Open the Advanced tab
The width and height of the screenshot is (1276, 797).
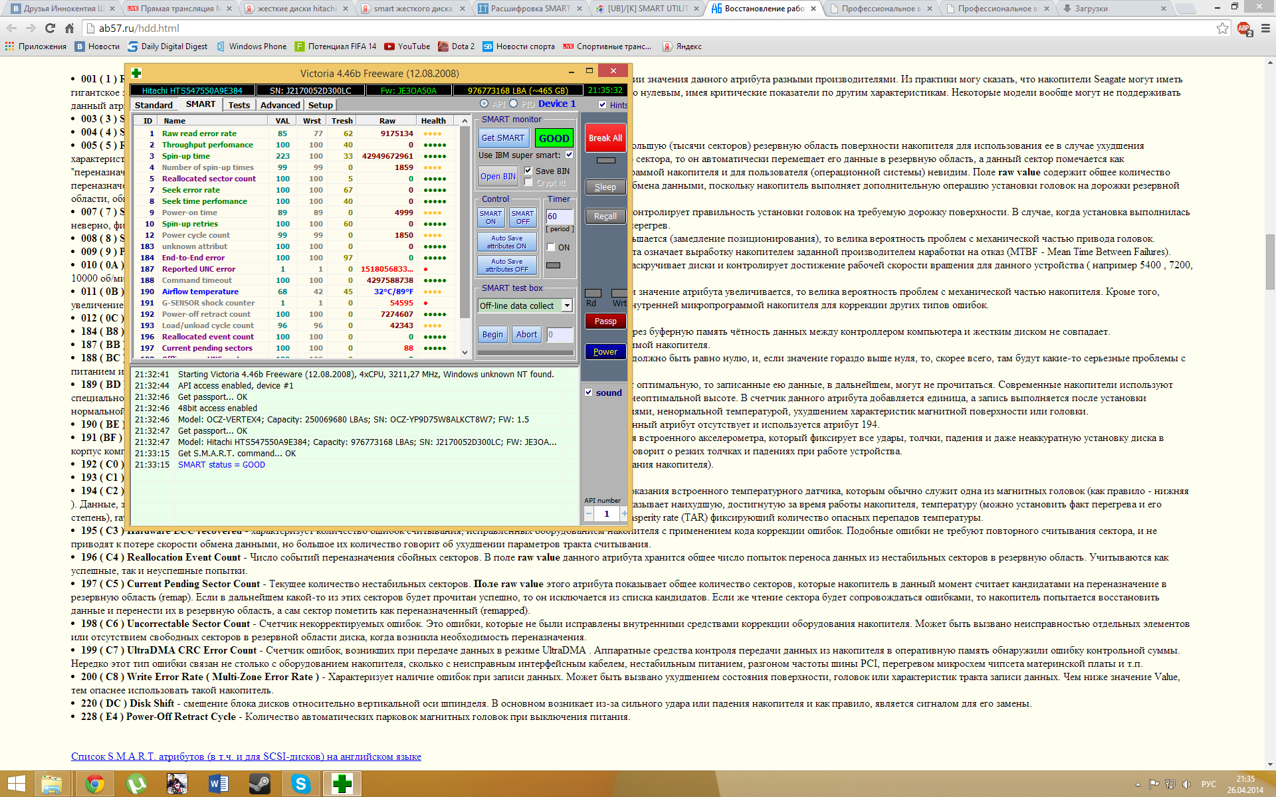(280, 105)
